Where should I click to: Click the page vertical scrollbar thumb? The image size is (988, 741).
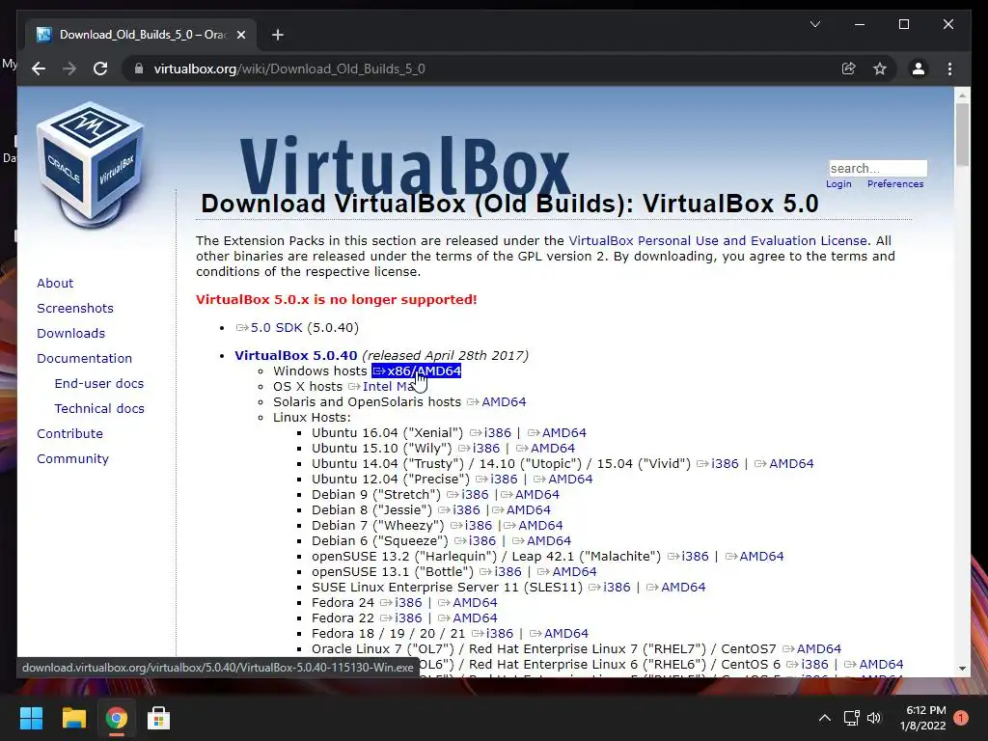point(962,135)
